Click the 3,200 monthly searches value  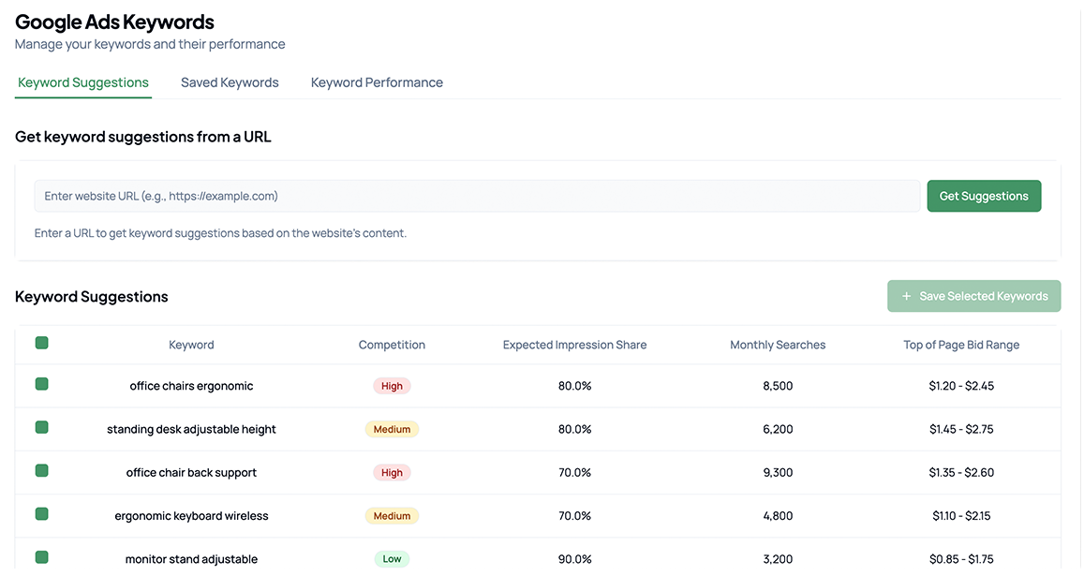click(x=778, y=559)
